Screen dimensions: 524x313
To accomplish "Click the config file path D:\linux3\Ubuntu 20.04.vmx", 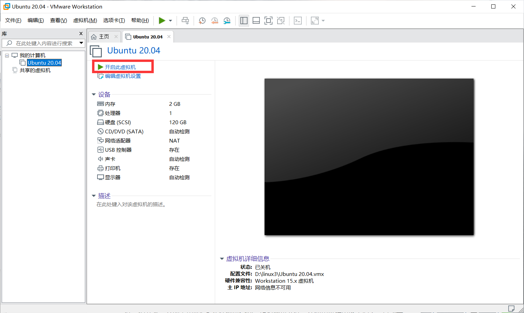I will click(x=289, y=274).
